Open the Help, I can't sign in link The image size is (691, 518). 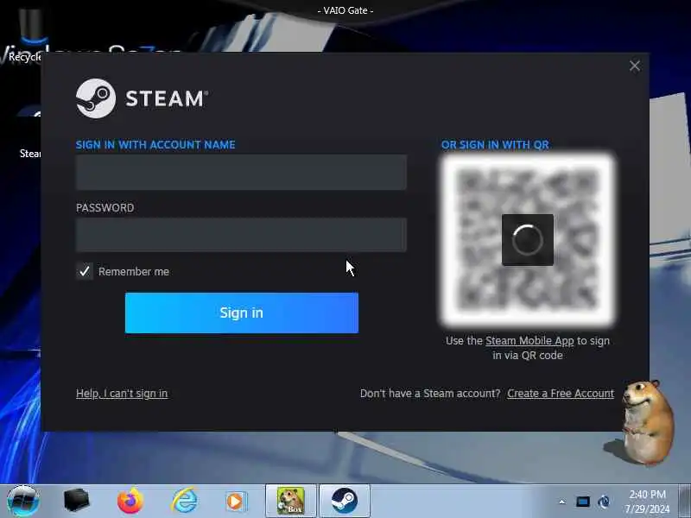tap(122, 394)
